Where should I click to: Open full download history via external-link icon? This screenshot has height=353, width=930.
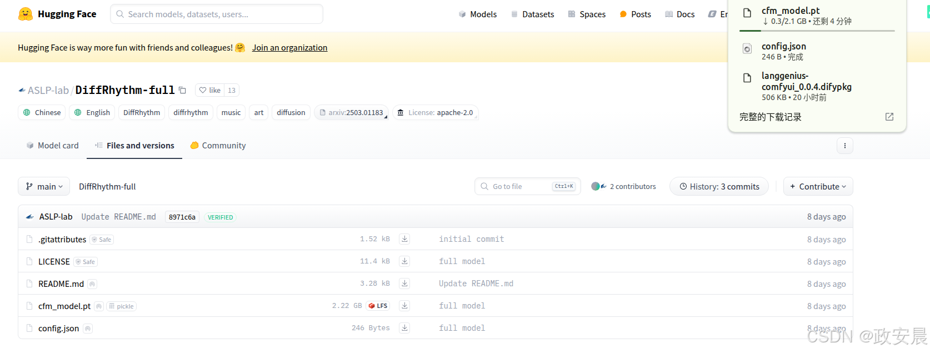click(889, 117)
